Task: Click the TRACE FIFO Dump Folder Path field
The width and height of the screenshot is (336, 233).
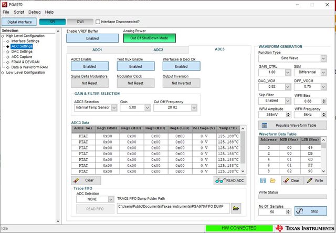Action: 173,208
